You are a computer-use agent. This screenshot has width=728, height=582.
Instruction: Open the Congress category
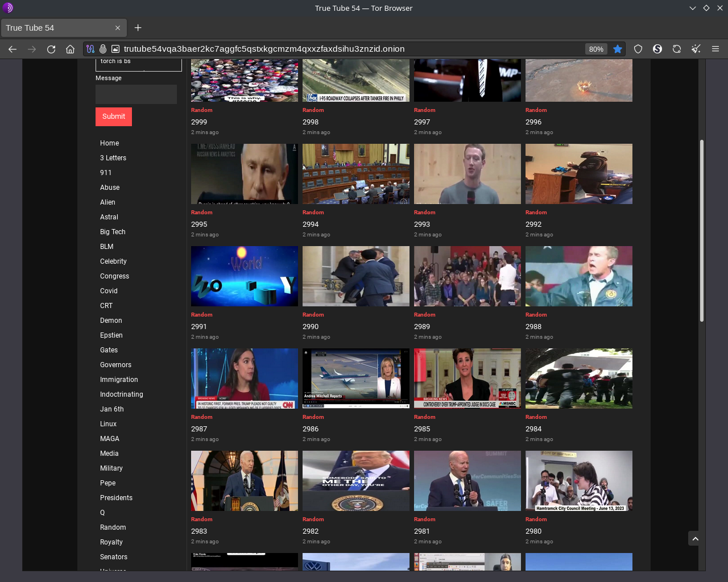tap(114, 276)
